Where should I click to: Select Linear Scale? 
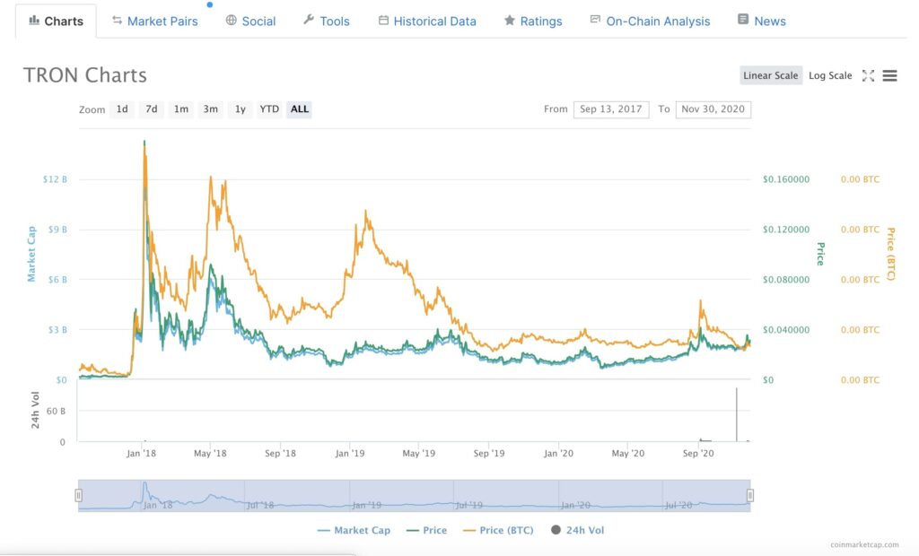pyautogui.click(x=771, y=75)
